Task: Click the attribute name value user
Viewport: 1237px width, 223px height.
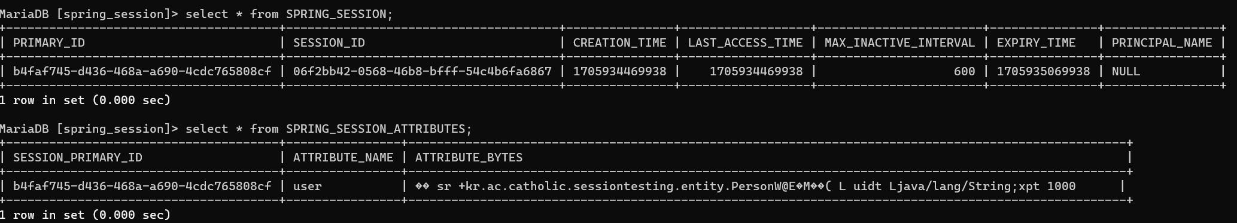Action: point(307,186)
